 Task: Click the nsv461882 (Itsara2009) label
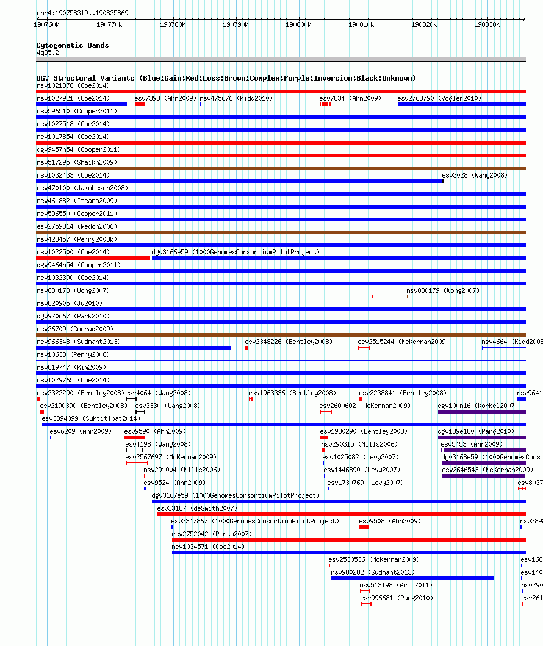(77, 201)
